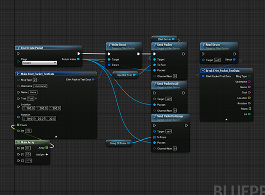Screen dimensions: 265x195
Task: Click the Location X value field
Action: pyautogui.click(x=29, y=108)
